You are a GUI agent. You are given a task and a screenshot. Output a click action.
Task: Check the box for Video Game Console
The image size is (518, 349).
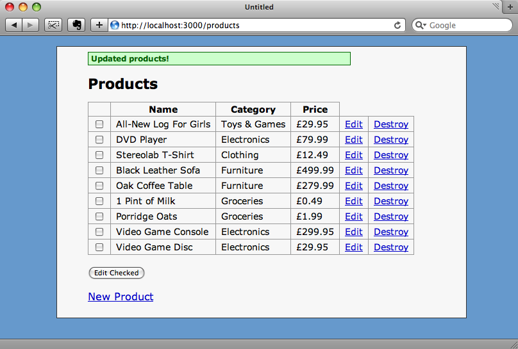click(99, 232)
